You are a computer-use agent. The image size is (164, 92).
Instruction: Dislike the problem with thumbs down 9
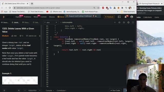pos(21,36)
